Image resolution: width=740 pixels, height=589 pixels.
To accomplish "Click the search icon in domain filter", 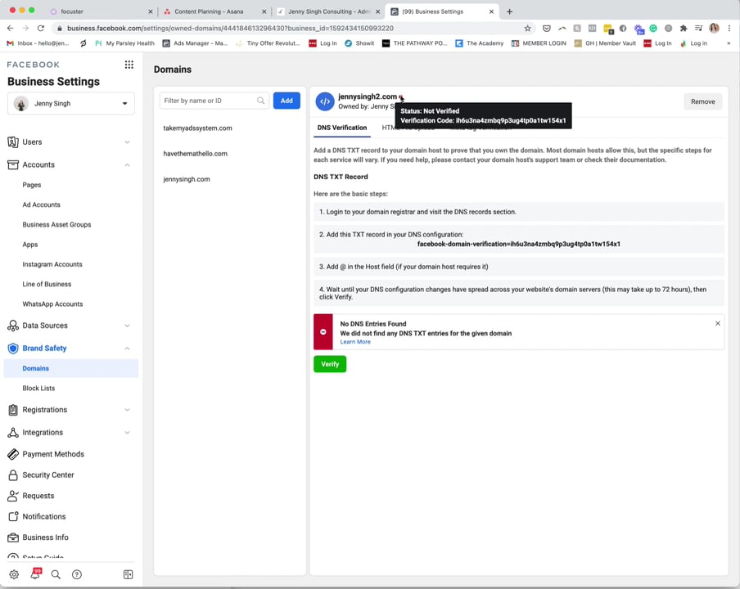I will pyautogui.click(x=260, y=101).
